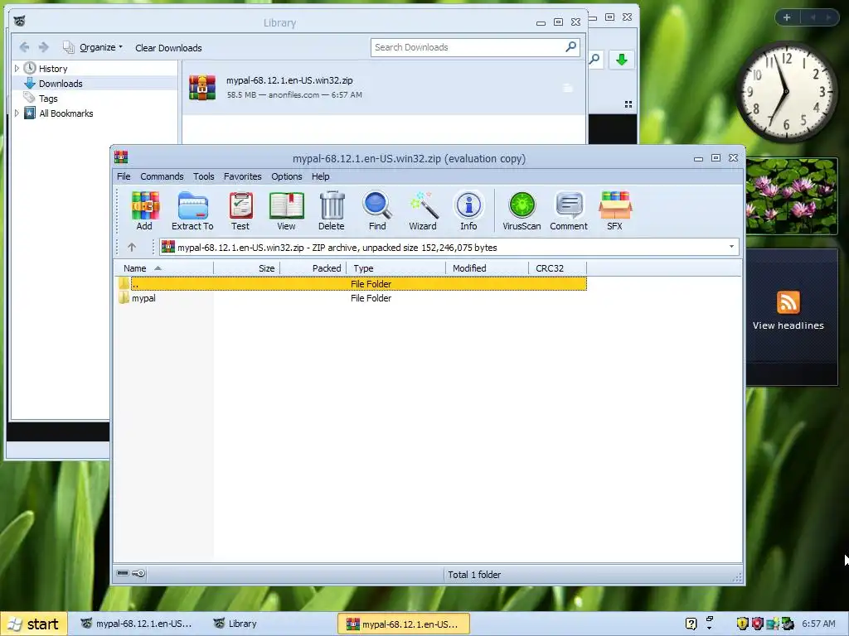This screenshot has height=636, width=849.
Task: Click the Forward arrow in Library window
Action: (x=44, y=47)
